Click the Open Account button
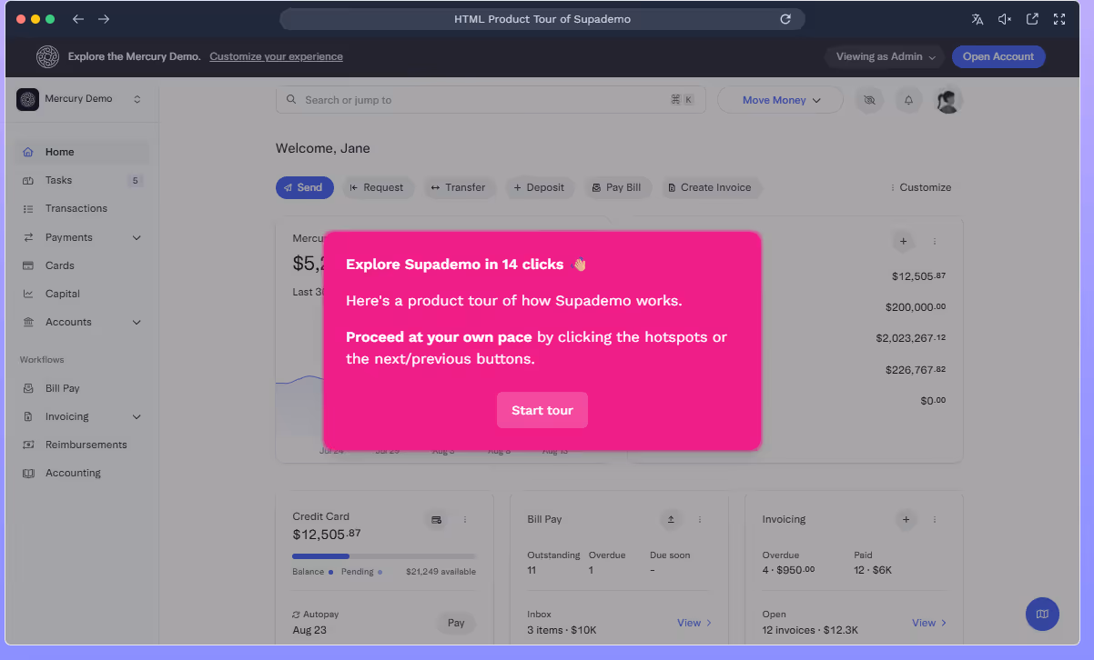 pyautogui.click(x=998, y=56)
